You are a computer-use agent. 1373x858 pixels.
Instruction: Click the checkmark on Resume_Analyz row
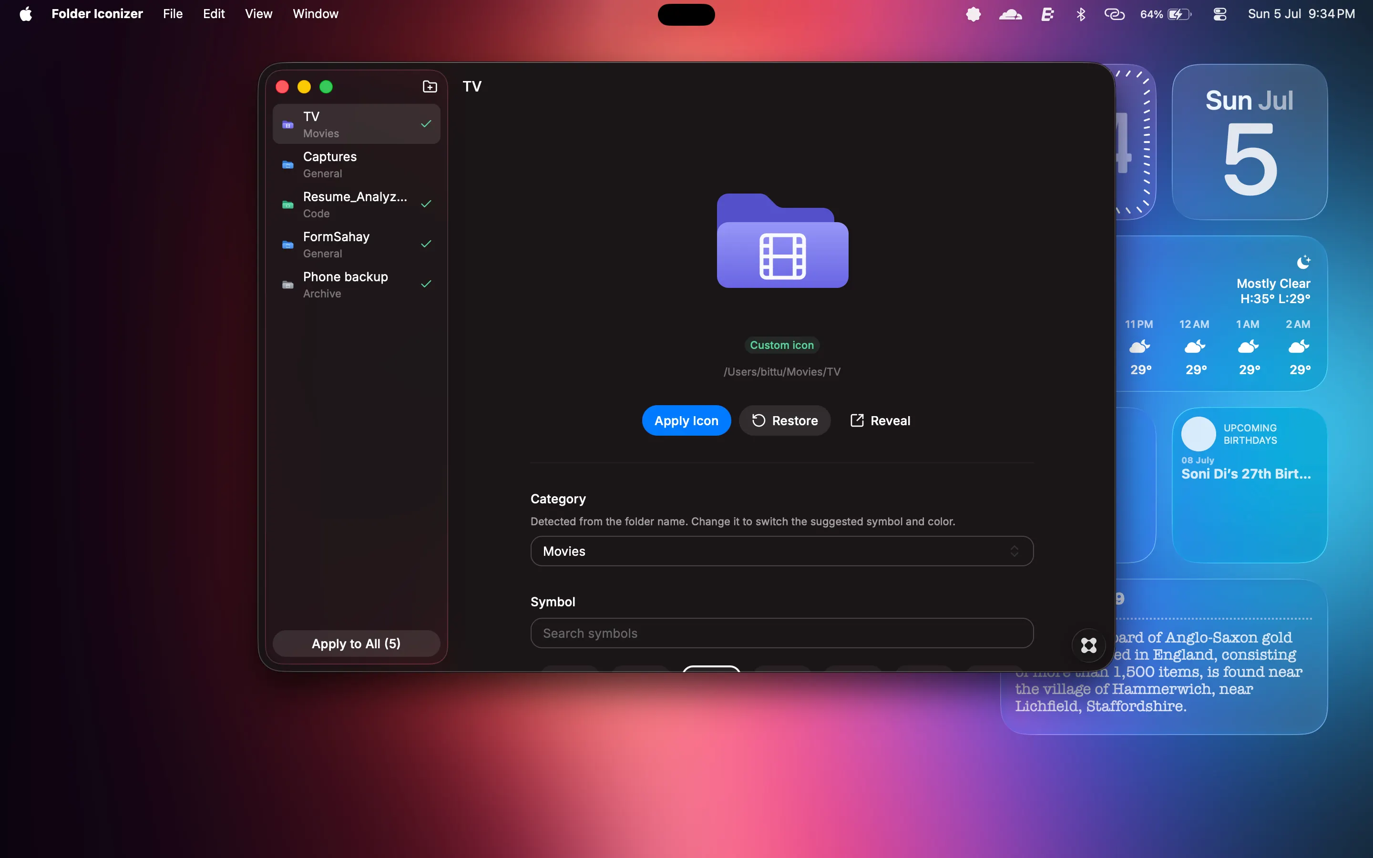pos(426,204)
